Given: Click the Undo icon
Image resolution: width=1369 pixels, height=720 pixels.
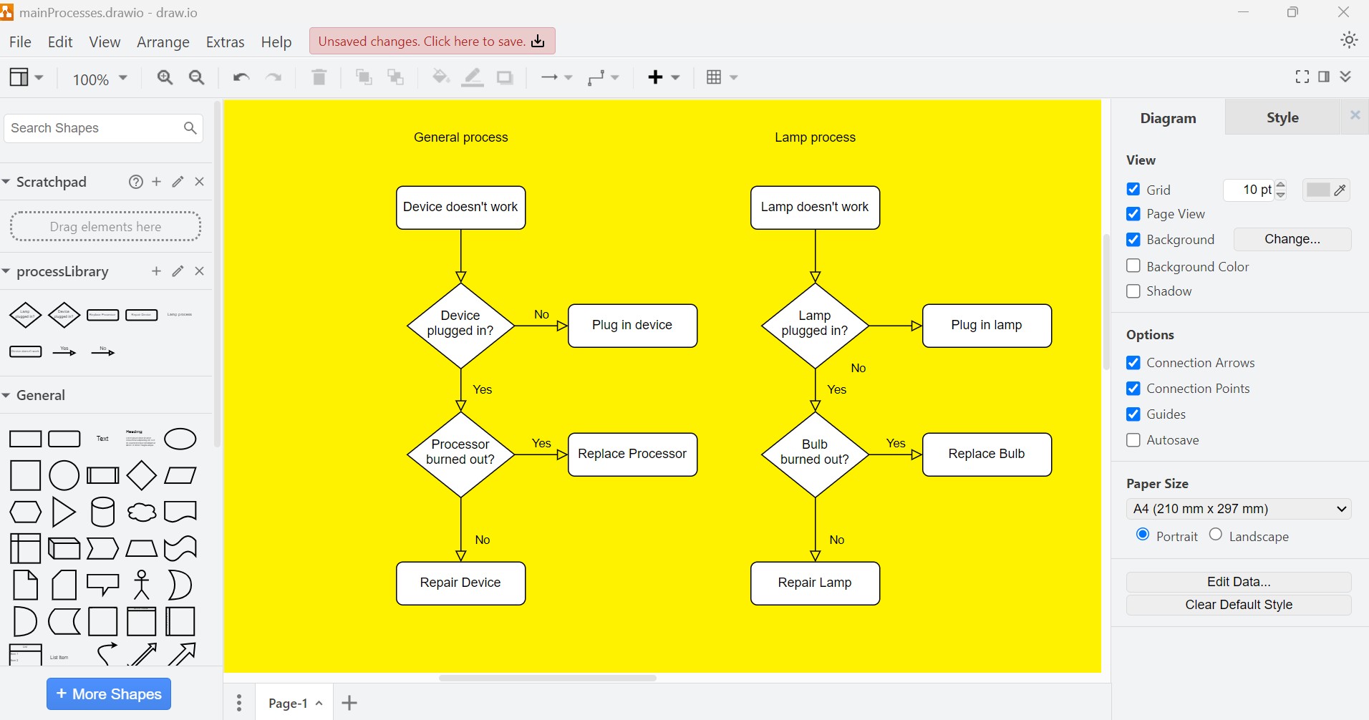Looking at the screenshot, I should [x=240, y=77].
